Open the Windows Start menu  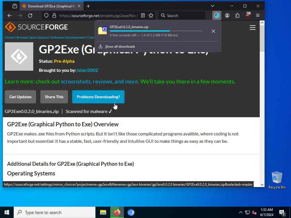7,212
